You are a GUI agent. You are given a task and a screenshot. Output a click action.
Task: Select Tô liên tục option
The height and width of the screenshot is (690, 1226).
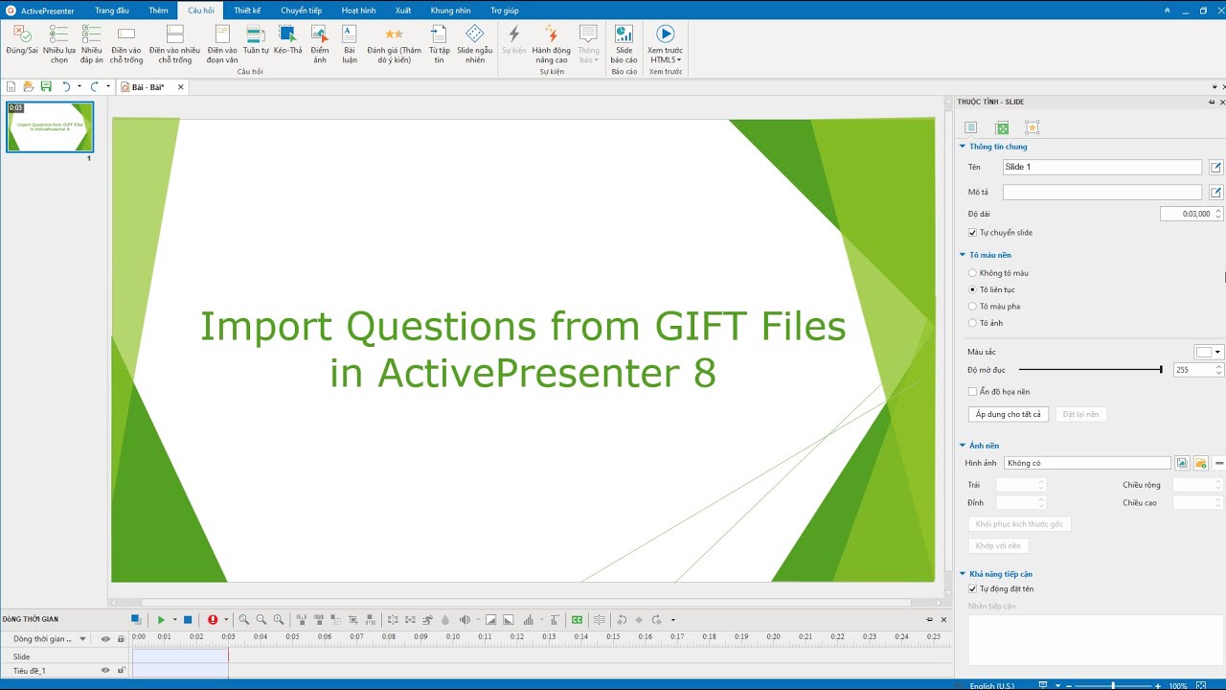pos(973,289)
